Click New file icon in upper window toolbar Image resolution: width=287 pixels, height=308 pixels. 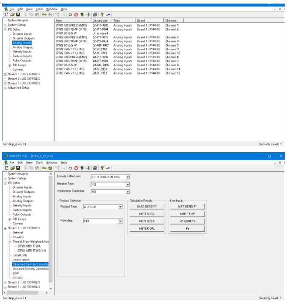pyautogui.click(x=7, y=15)
